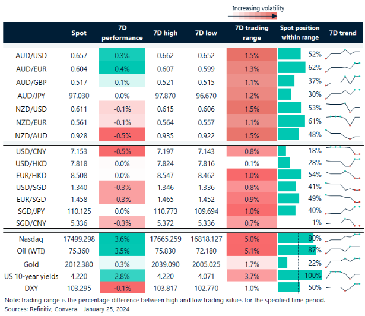Select the EUR/HKD row label
The height and width of the screenshot is (316, 365).
click(x=32, y=176)
